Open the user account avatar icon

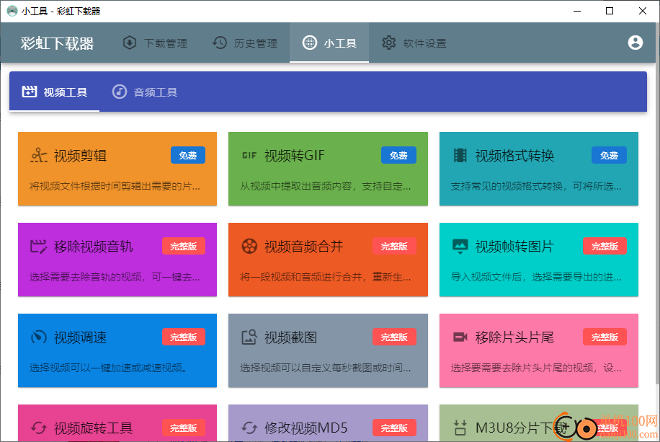point(636,43)
